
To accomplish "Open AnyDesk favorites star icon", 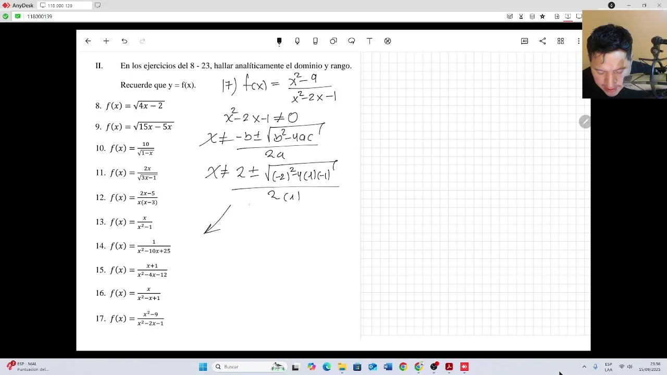I will [x=542, y=17].
